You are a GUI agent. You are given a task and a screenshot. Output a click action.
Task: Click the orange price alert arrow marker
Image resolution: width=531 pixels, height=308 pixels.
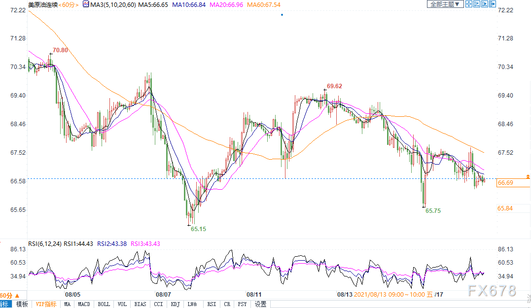528,177
